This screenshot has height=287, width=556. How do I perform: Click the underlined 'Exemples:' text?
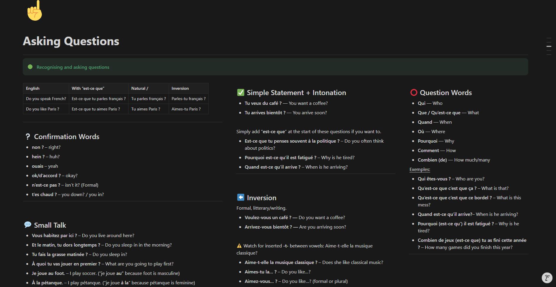420,169
